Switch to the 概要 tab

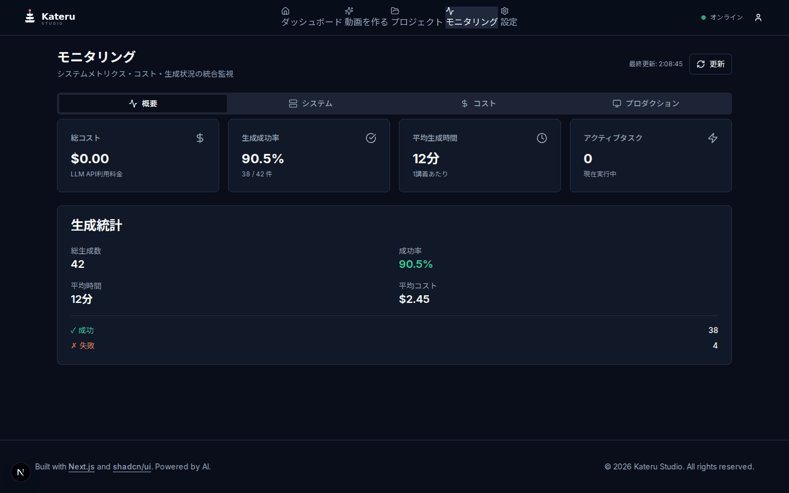click(143, 104)
